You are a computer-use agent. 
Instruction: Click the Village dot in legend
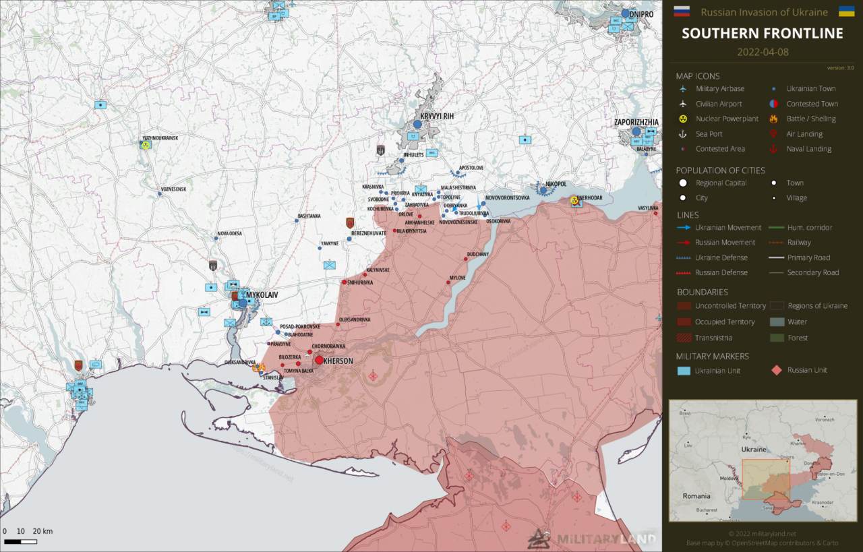click(x=773, y=198)
